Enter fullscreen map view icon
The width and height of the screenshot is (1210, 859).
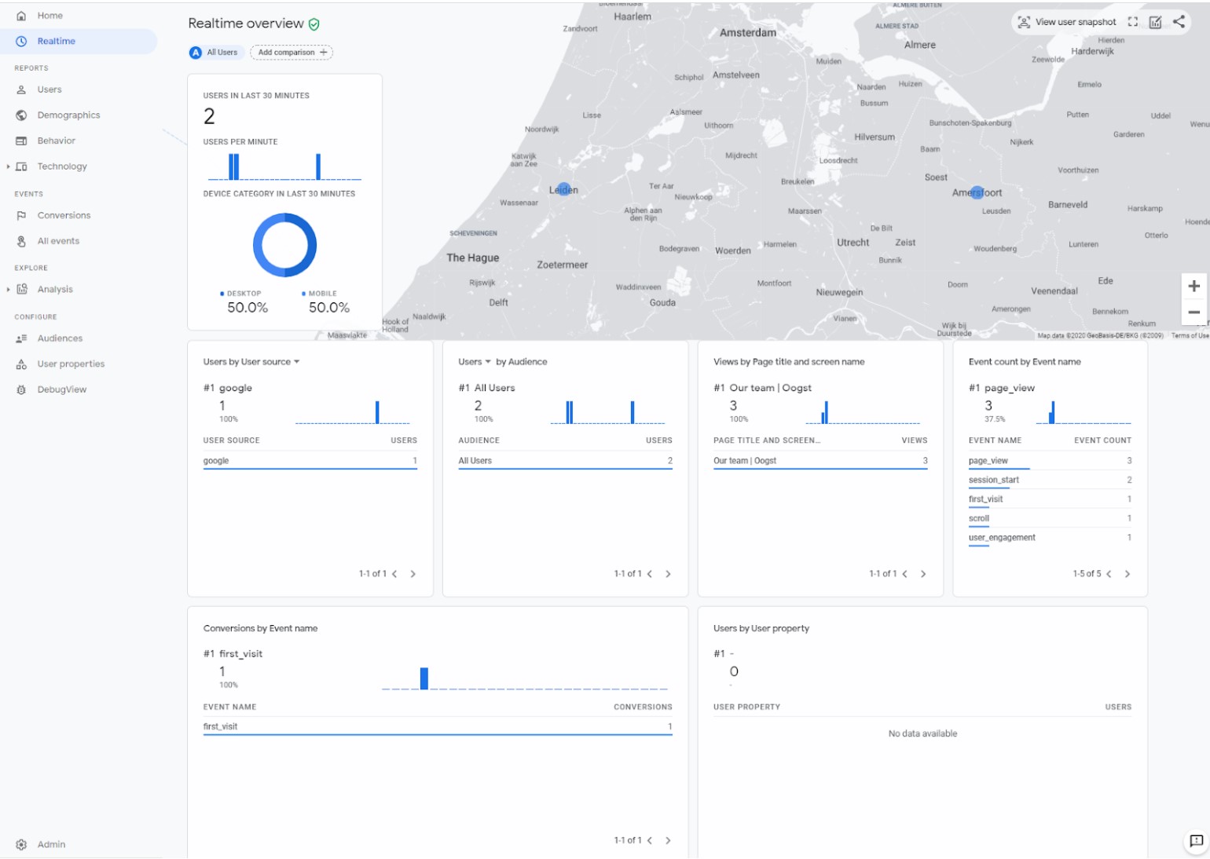coord(1132,22)
